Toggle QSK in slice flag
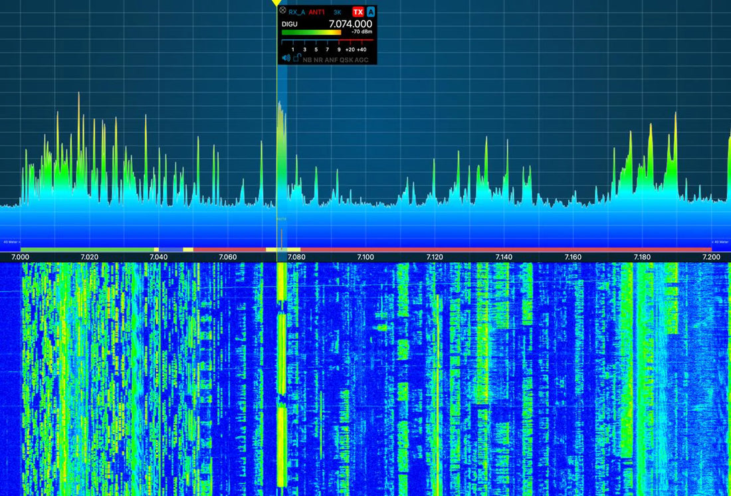This screenshot has width=731, height=496. click(x=346, y=60)
